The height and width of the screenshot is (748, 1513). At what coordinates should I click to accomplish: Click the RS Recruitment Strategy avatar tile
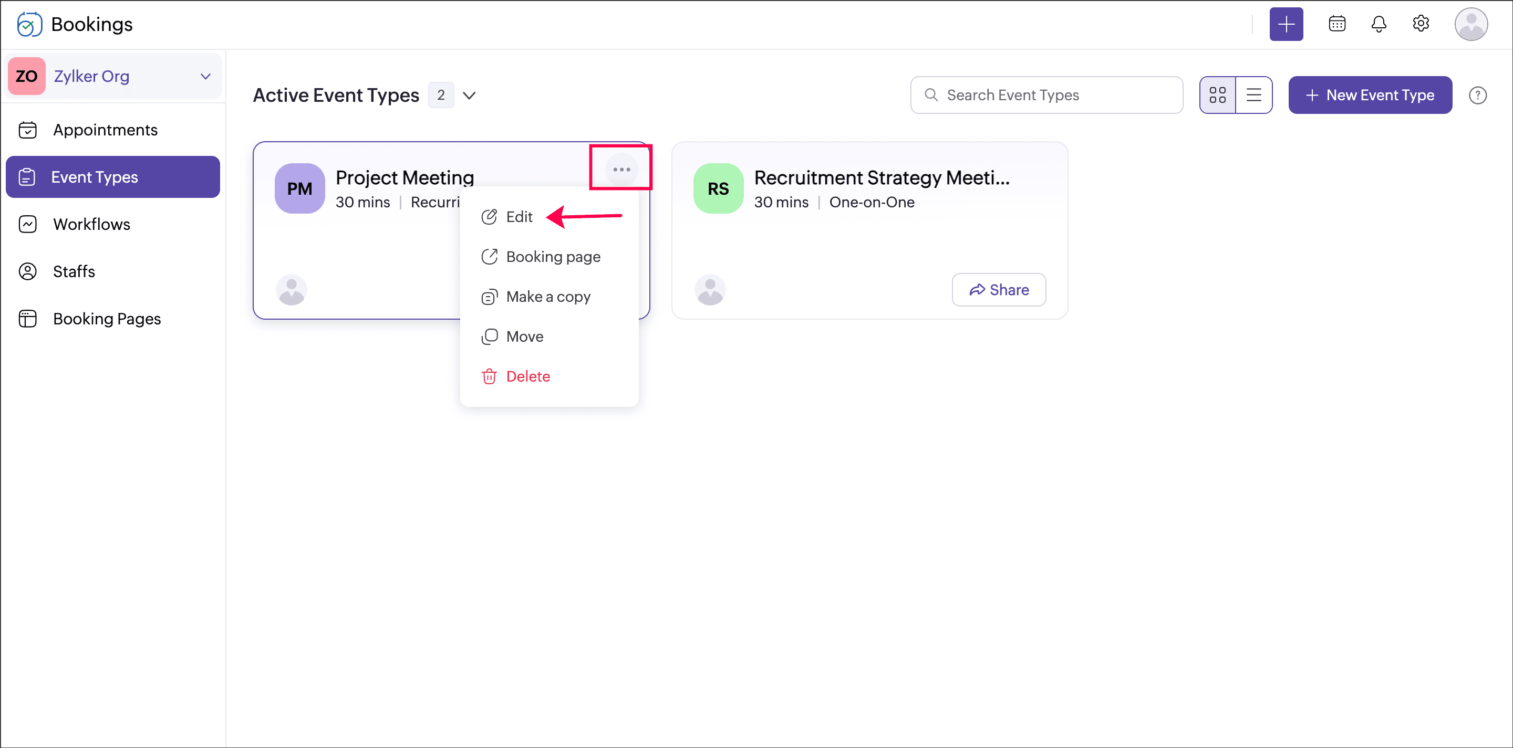pos(718,188)
